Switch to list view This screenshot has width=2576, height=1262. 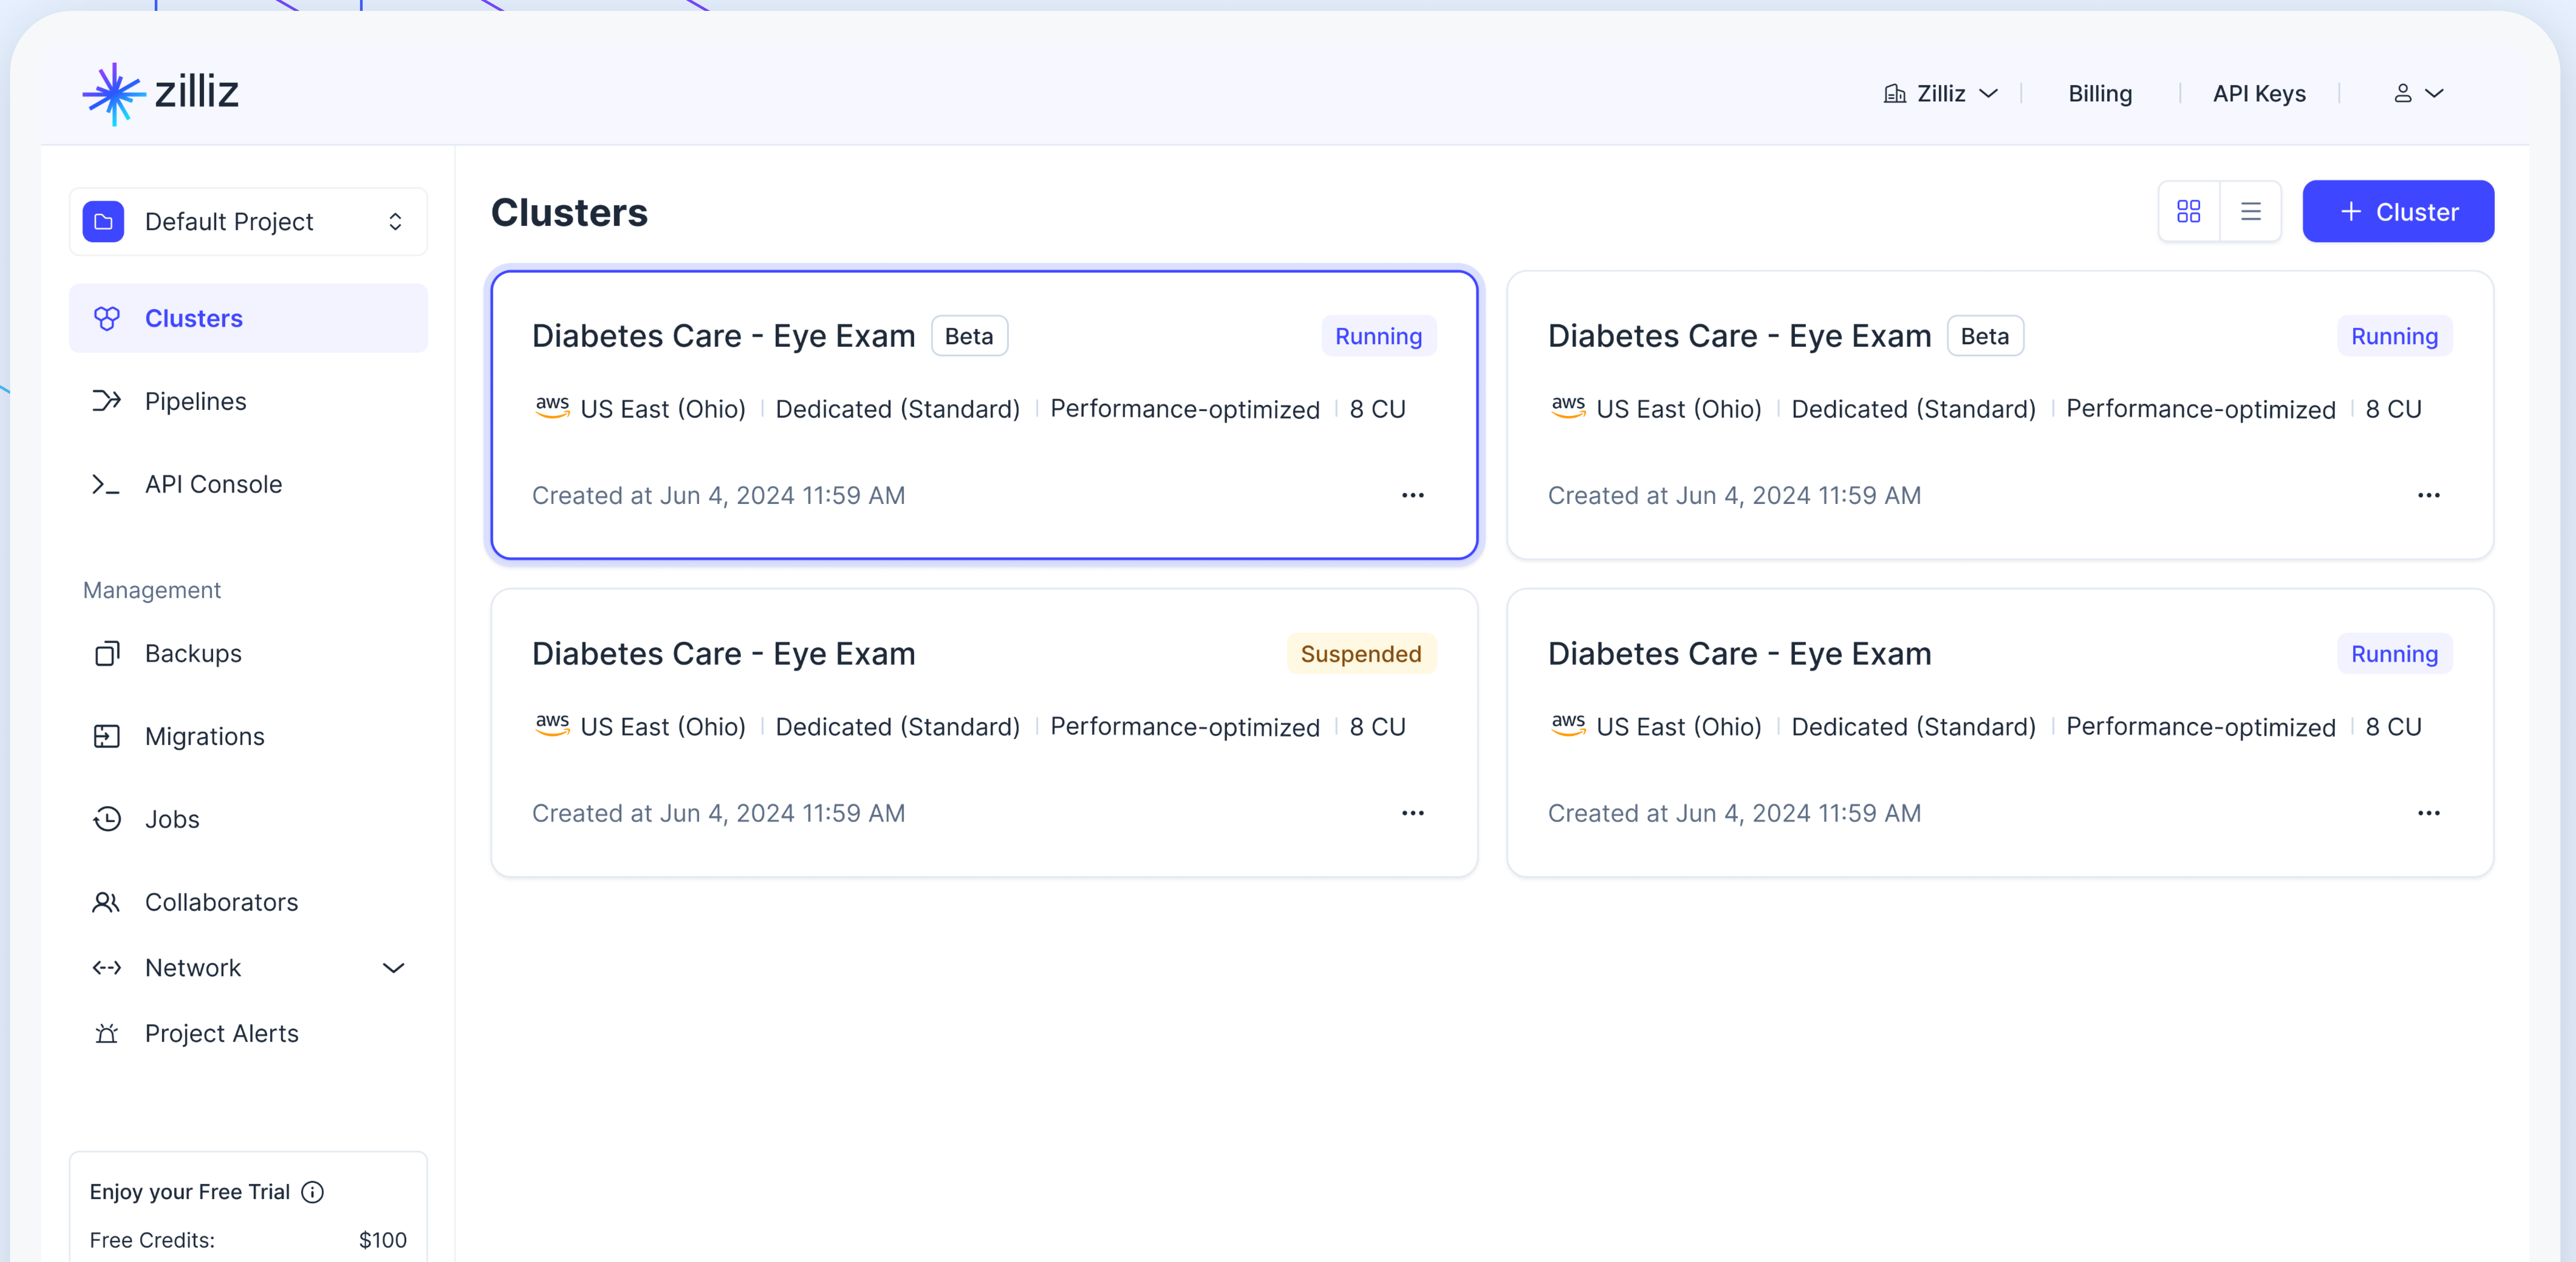tap(2251, 211)
